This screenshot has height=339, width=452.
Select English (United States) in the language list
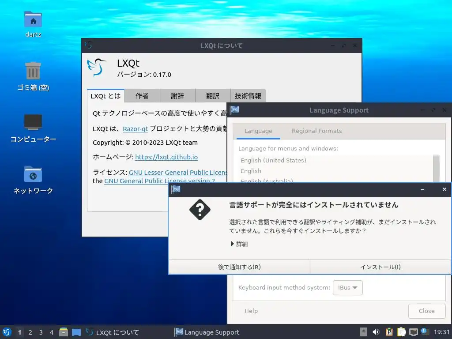click(x=273, y=160)
